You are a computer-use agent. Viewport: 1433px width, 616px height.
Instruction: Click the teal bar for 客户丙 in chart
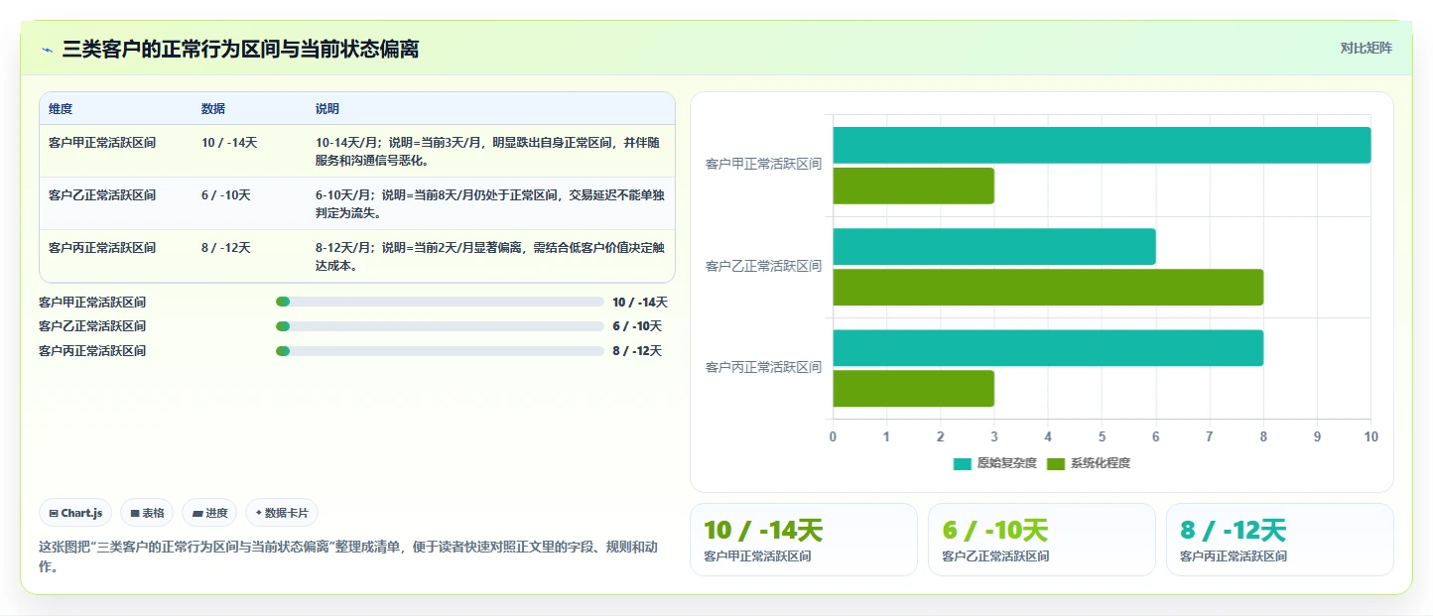[1048, 348]
